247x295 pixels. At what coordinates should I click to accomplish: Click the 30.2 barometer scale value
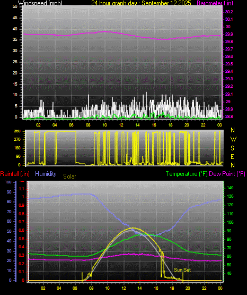click(x=229, y=12)
